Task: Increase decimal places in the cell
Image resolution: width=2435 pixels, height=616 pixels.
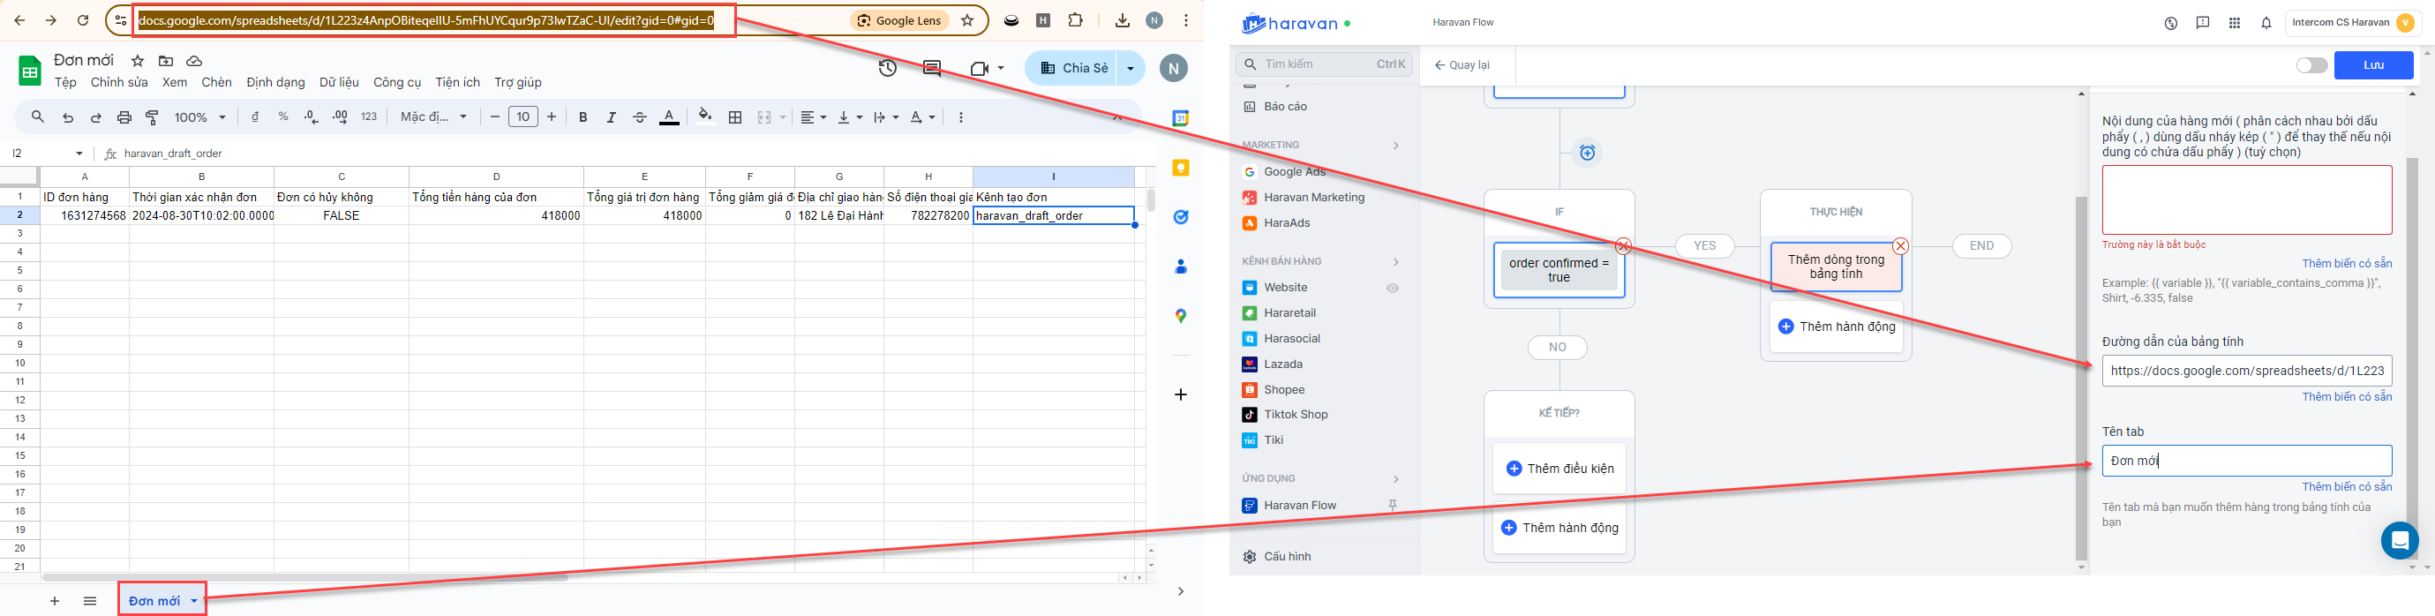Action: click(x=341, y=117)
